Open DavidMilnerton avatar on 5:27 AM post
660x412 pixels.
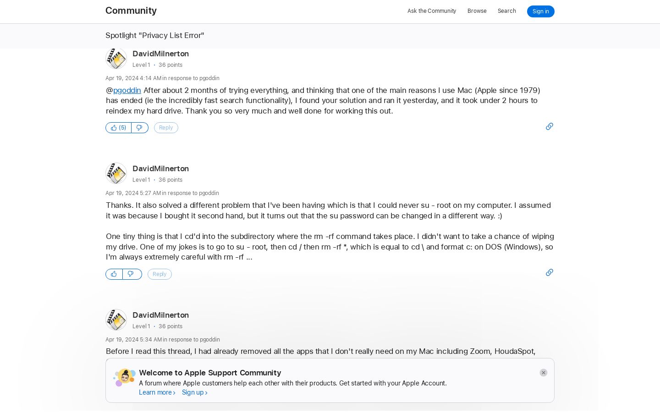point(116,173)
